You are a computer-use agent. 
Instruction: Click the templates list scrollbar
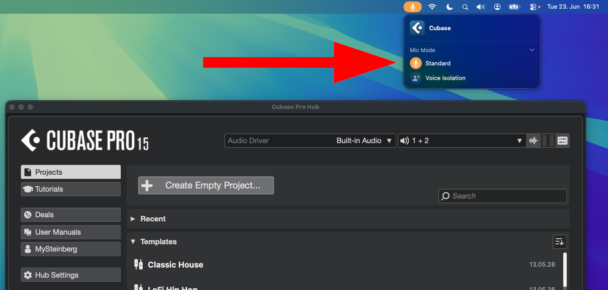(x=565, y=269)
